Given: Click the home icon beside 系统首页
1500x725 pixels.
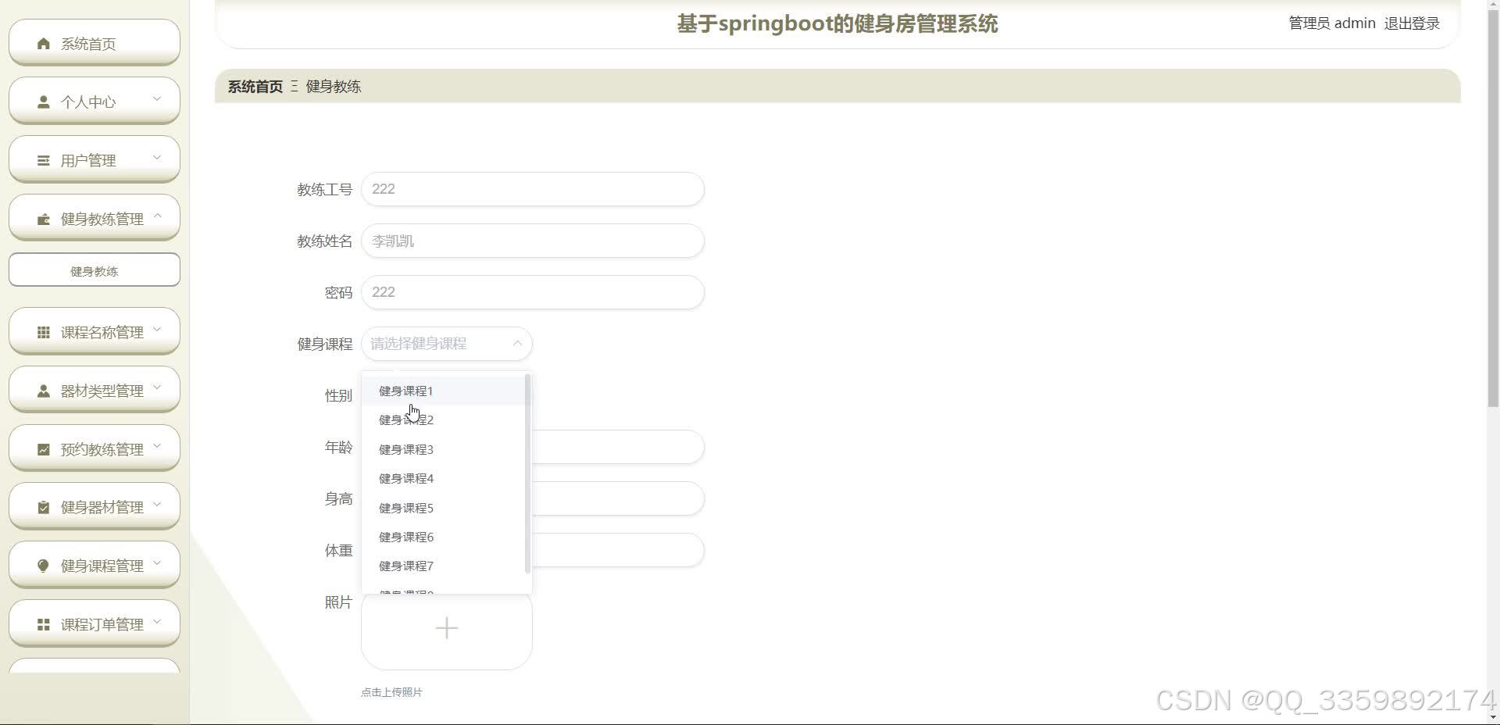Looking at the screenshot, I should [x=44, y=44].
